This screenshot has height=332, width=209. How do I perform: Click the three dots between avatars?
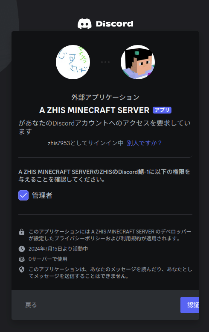click(105, 62)
